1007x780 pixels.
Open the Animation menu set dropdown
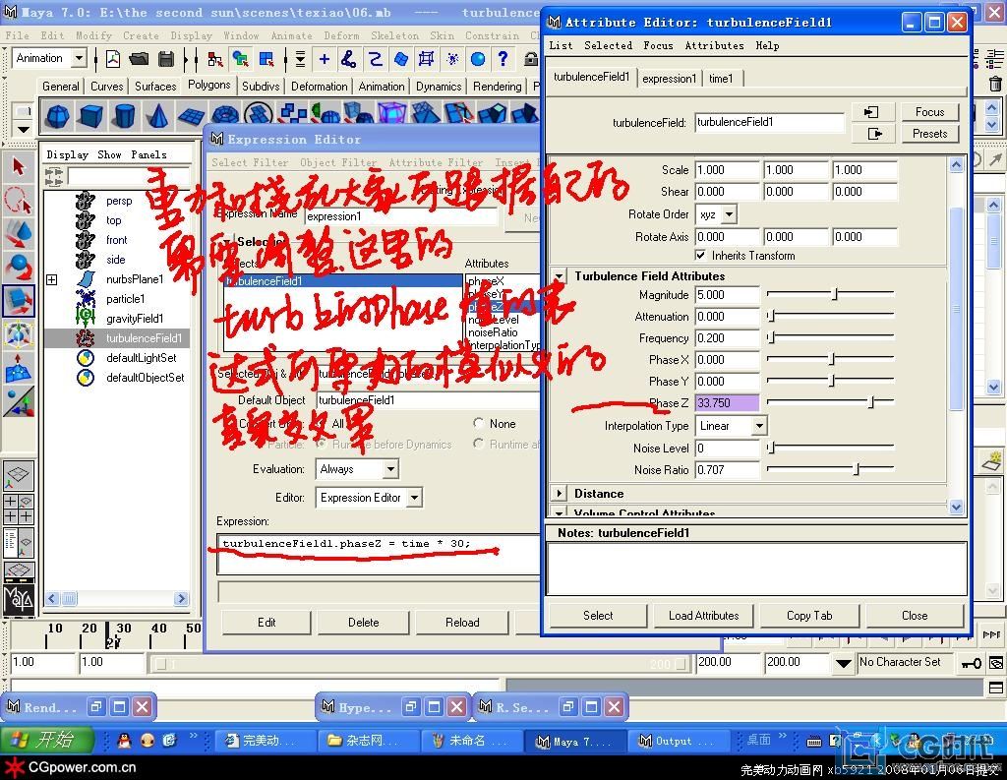click(x=79, y=58)
